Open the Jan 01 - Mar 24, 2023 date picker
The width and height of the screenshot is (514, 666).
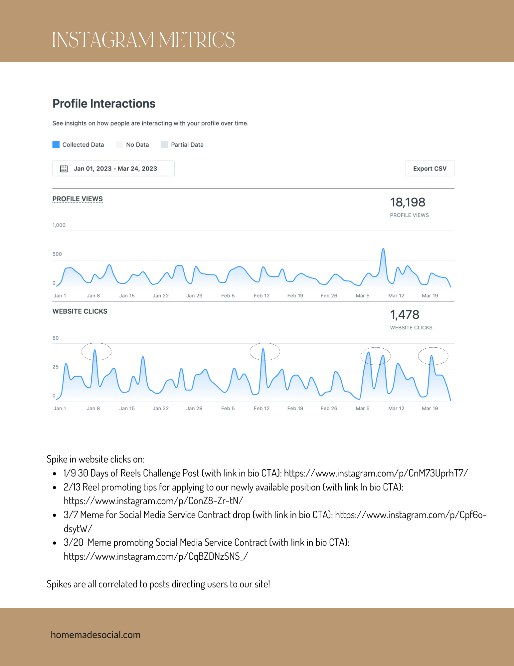(113, 168)
